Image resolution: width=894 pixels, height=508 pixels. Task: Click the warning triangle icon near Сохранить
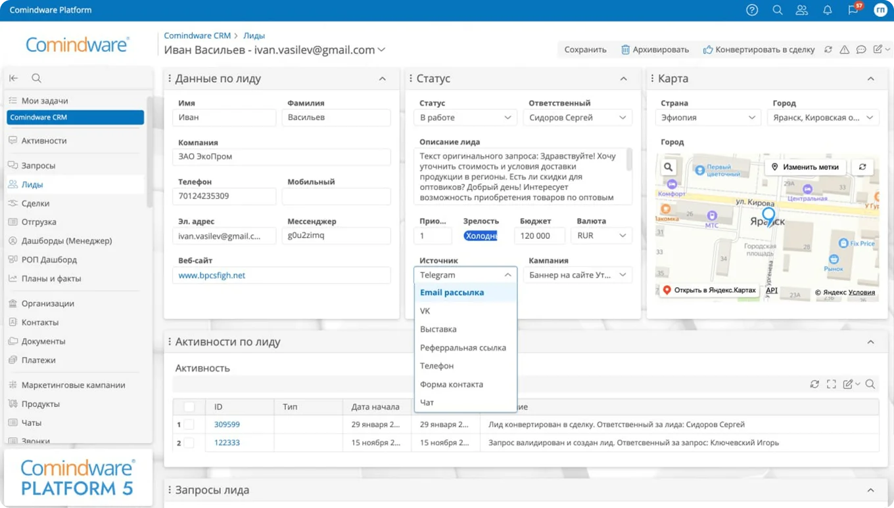click(x=845, y=49)
